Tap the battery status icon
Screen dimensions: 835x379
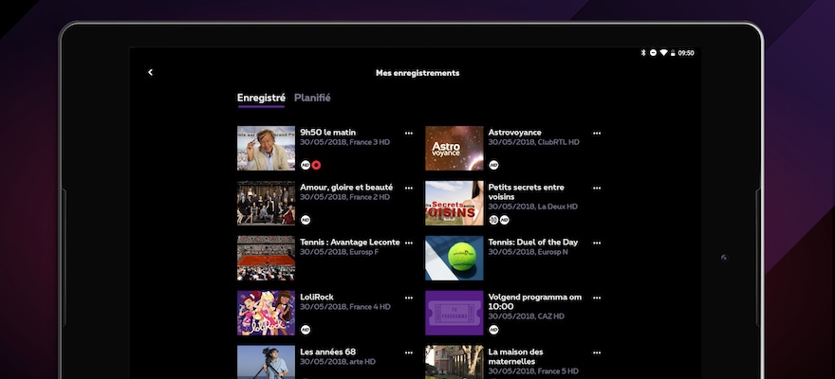[673, 53]
